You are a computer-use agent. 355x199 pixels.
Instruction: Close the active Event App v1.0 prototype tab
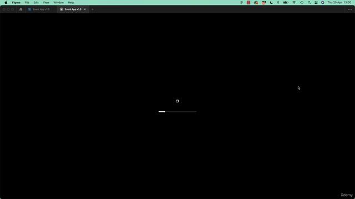pos(85,9)
